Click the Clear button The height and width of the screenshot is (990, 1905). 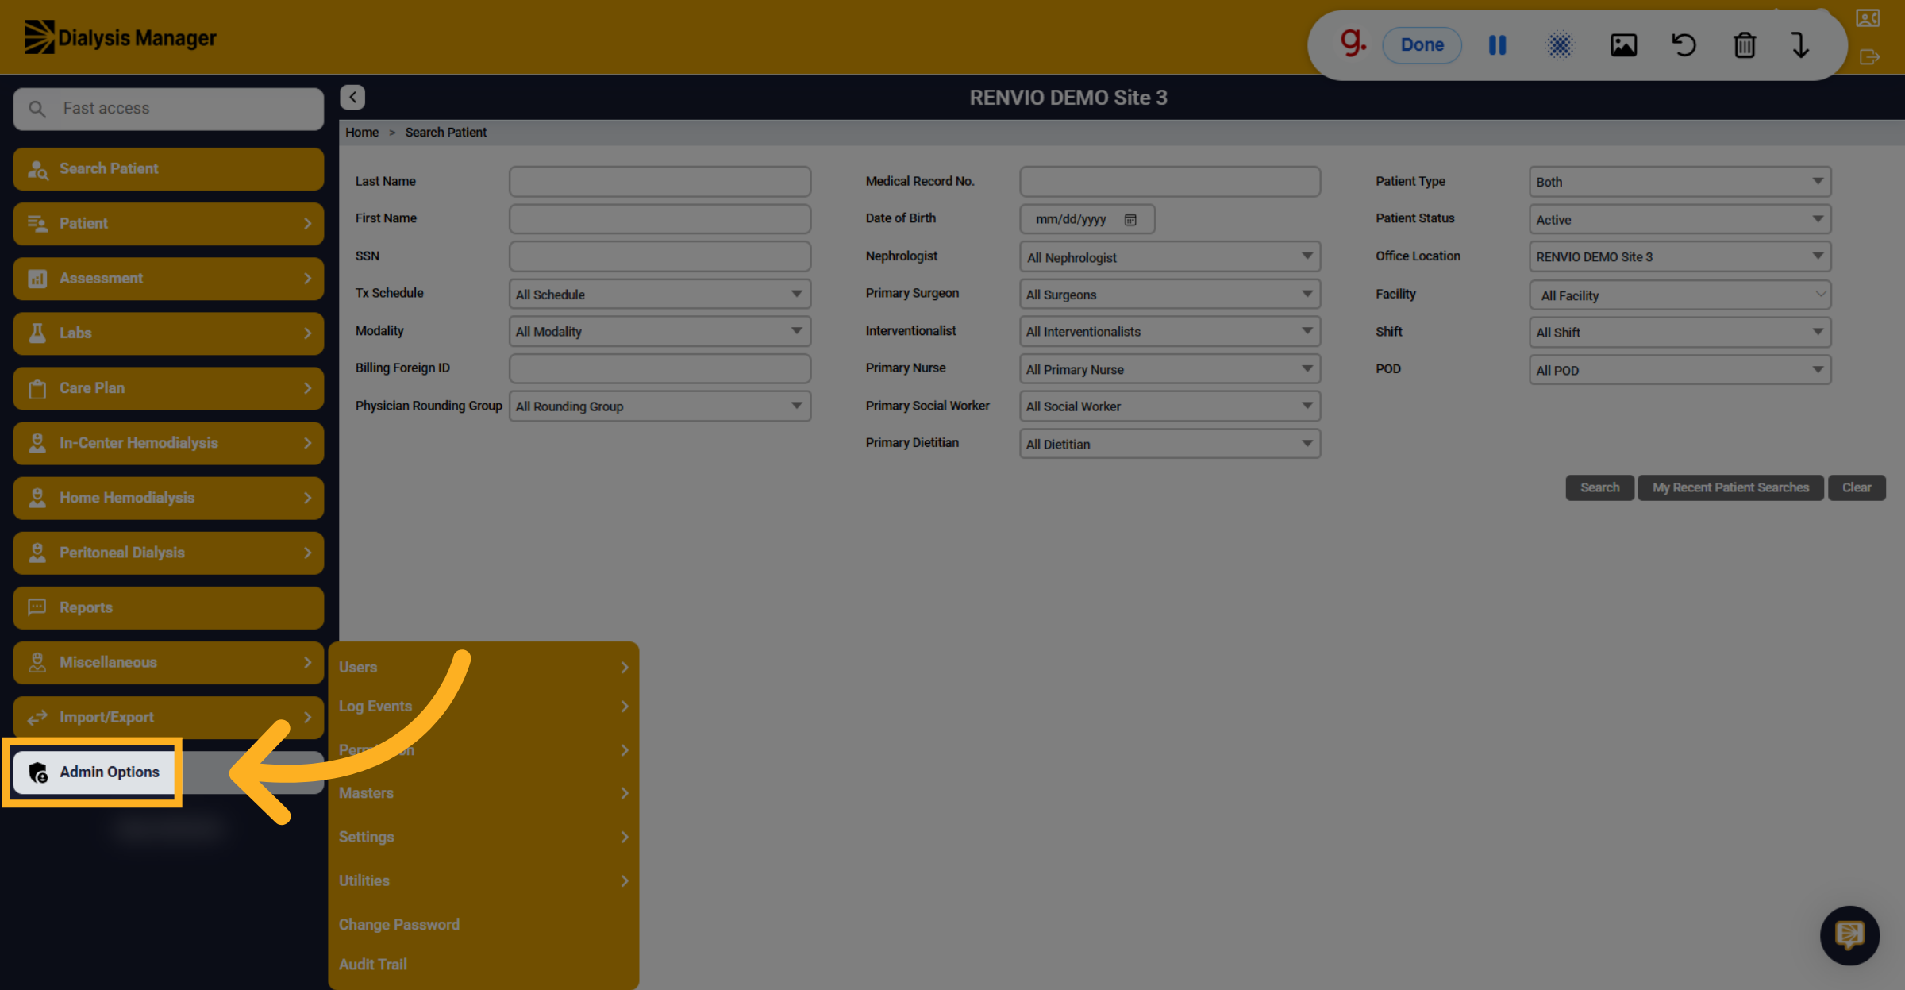coord(1857,487)
